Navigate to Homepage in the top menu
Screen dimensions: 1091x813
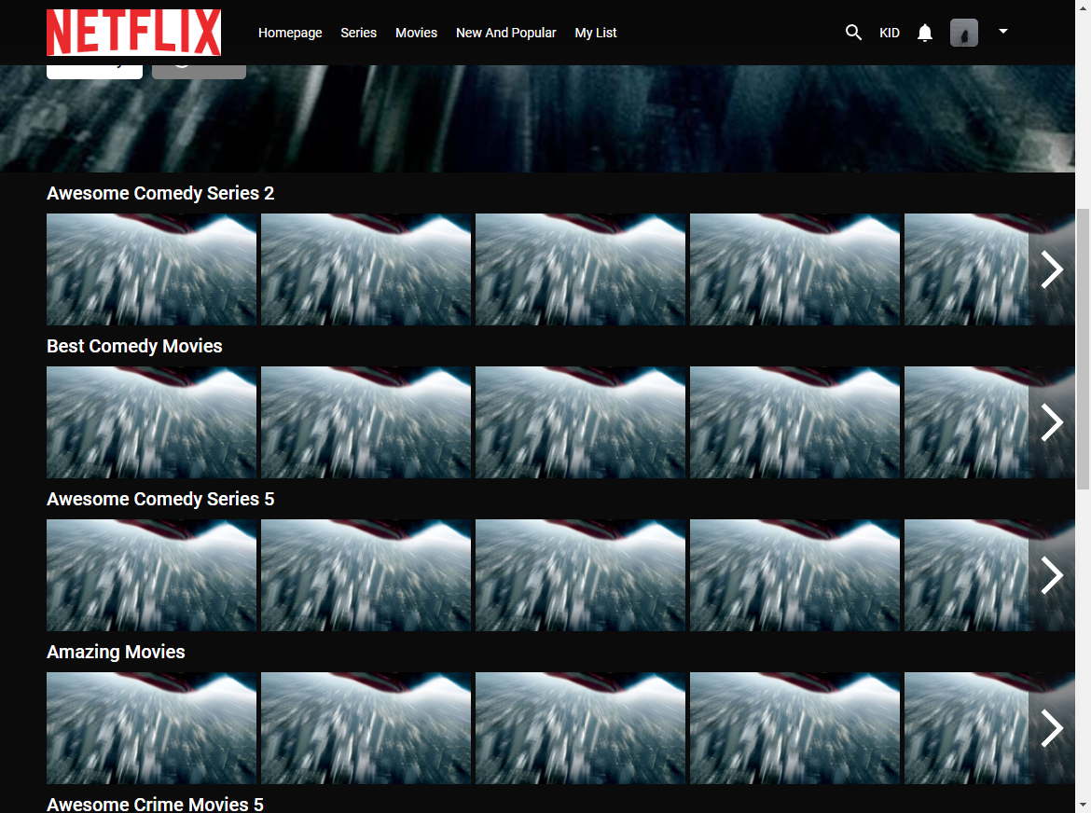[x=290, y=33]
